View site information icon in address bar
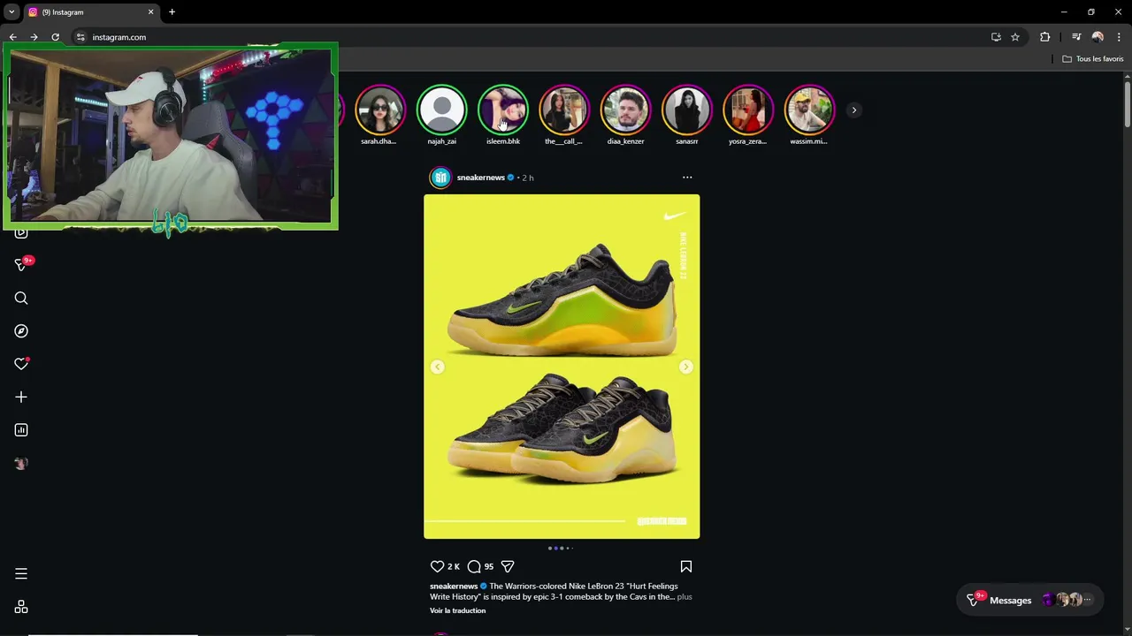Image resolution: width=1132 pixels, height=636 pixels. coord(80,37)
